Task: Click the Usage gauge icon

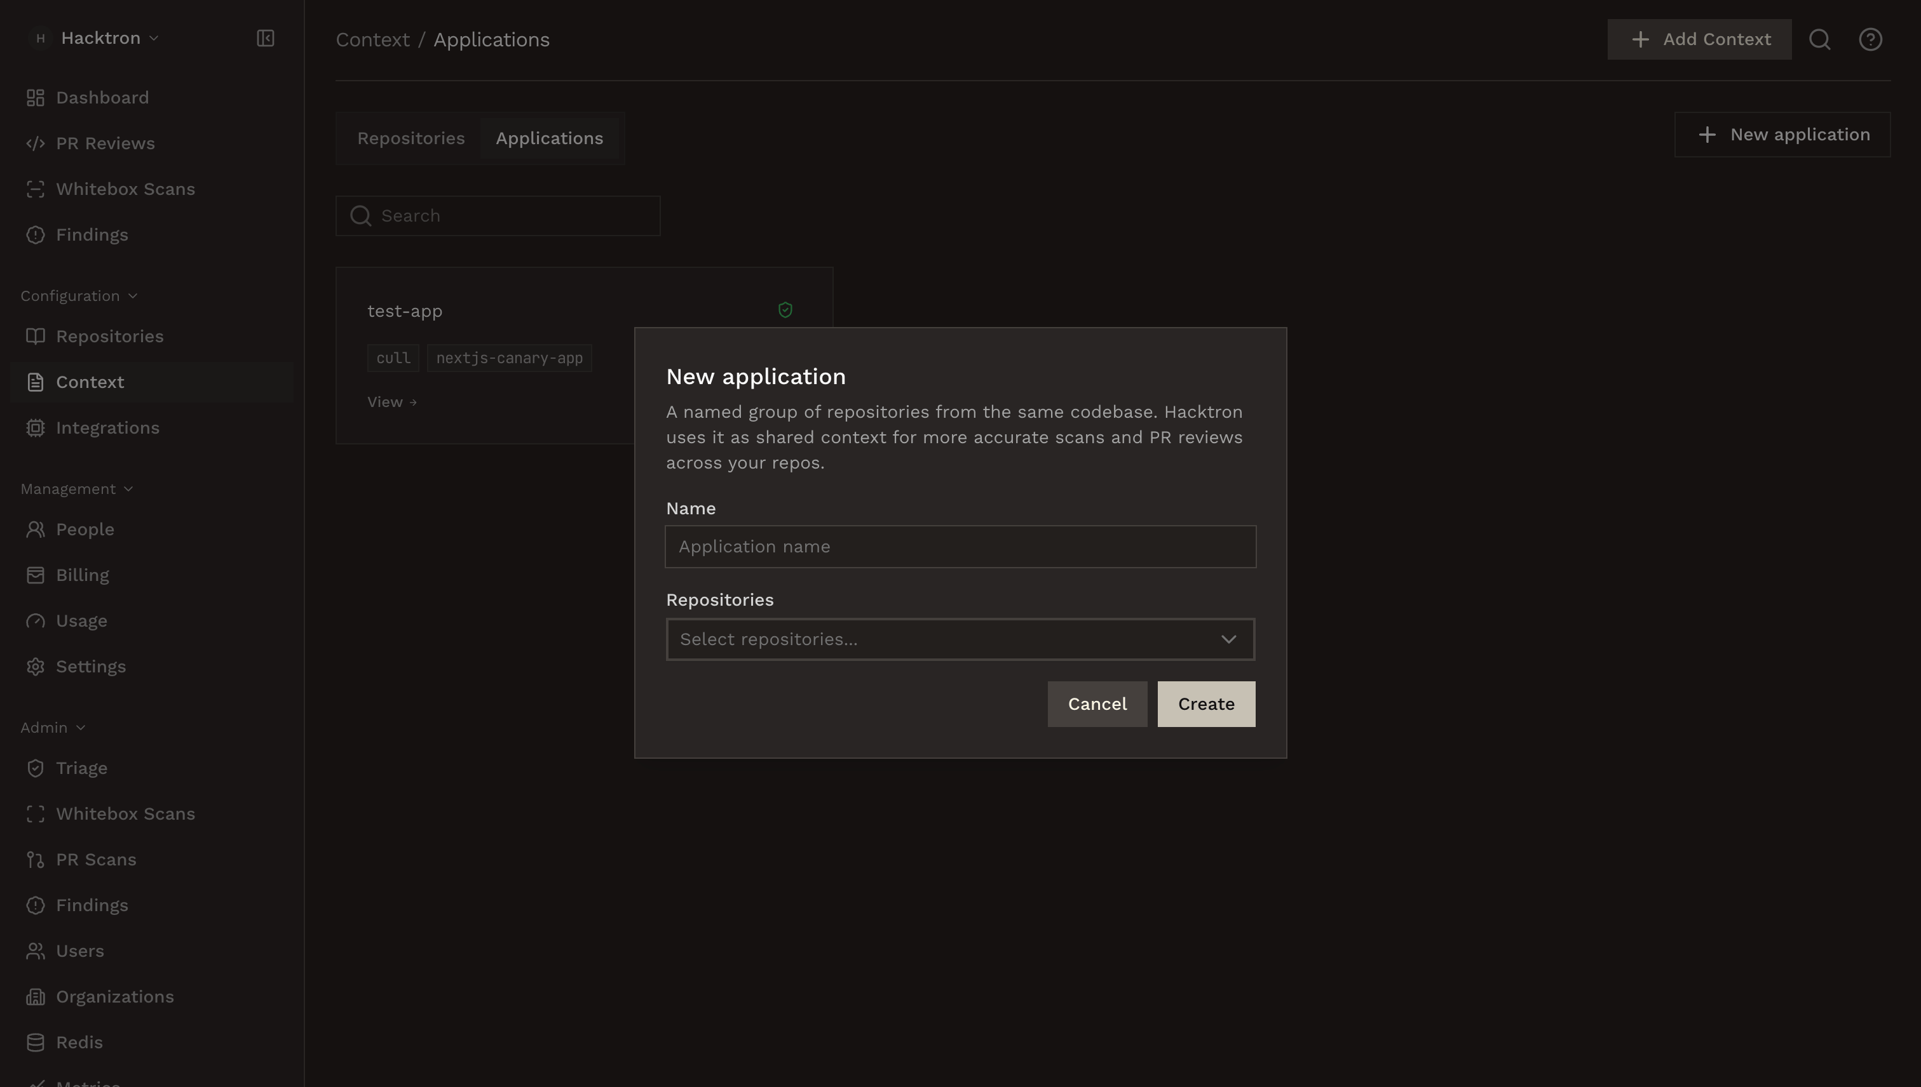Action: coord(35,620)
